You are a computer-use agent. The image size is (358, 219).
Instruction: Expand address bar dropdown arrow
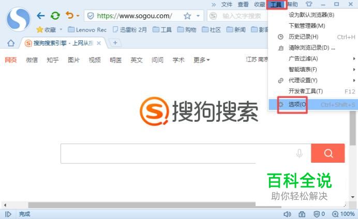point(198,15)
